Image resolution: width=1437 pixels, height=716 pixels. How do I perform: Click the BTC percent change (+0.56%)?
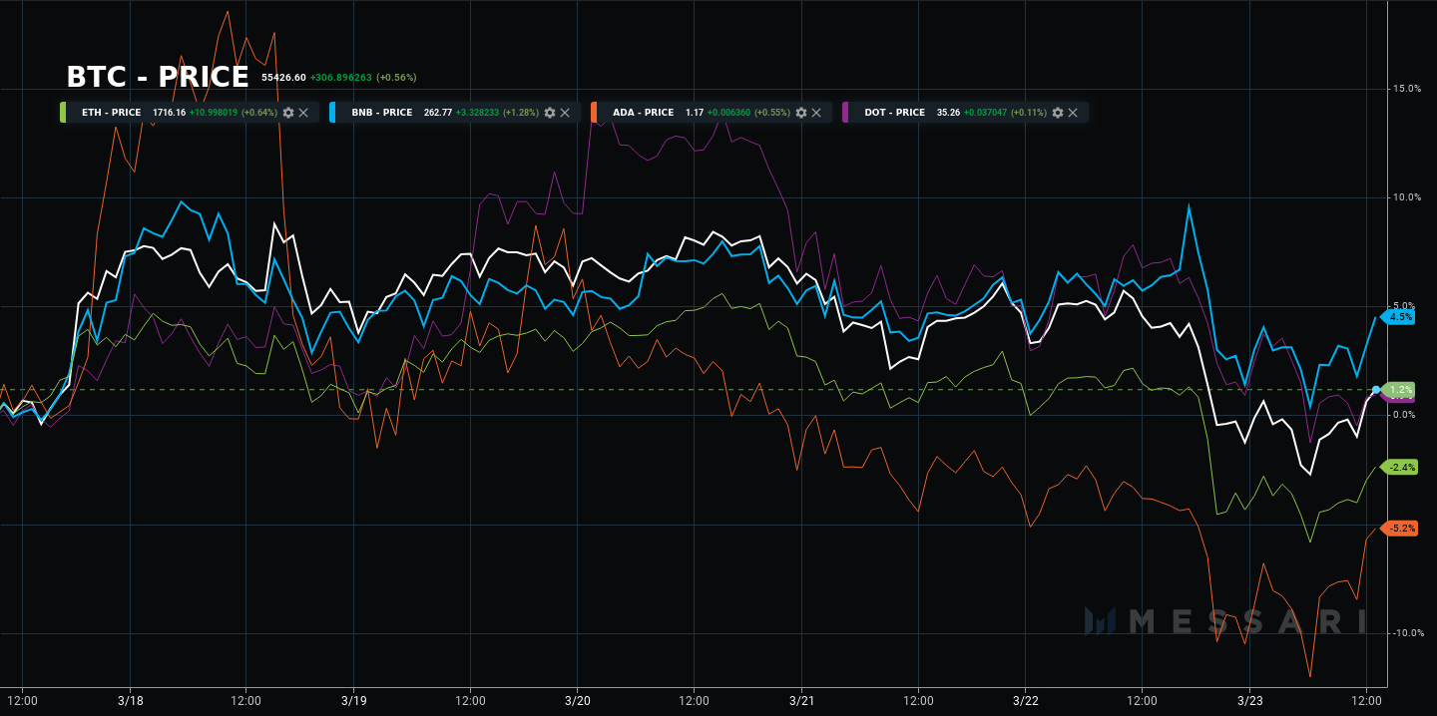pos(396,78)
